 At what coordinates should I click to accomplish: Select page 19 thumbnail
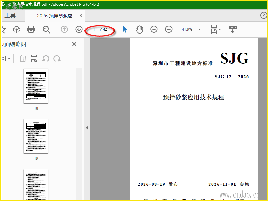pyautogui.click(x=36, y=136)
